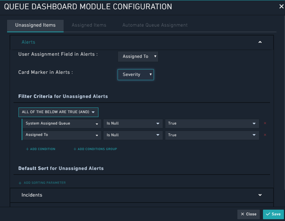Open the Card Marker Severity dropdown
Screen dimensions: 285x221
[136, 74]
